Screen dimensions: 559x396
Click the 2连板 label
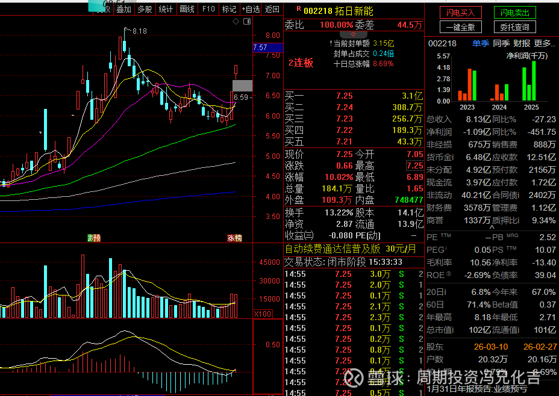point(301,63)
